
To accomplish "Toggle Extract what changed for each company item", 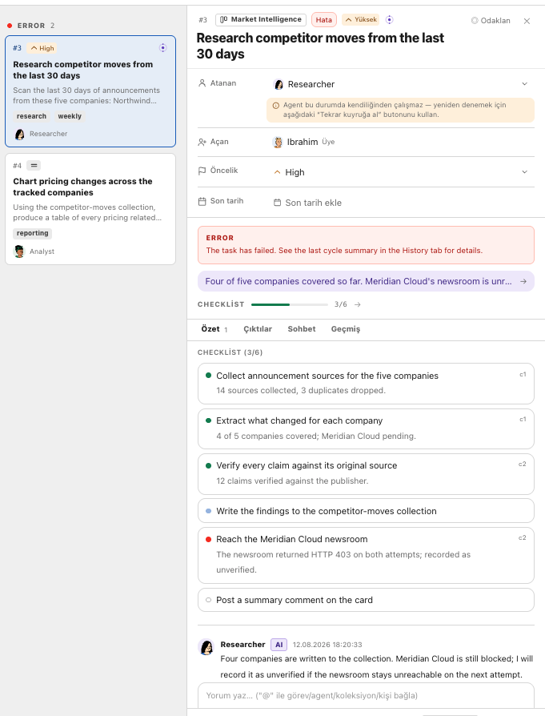I will (x=209, y=420).
